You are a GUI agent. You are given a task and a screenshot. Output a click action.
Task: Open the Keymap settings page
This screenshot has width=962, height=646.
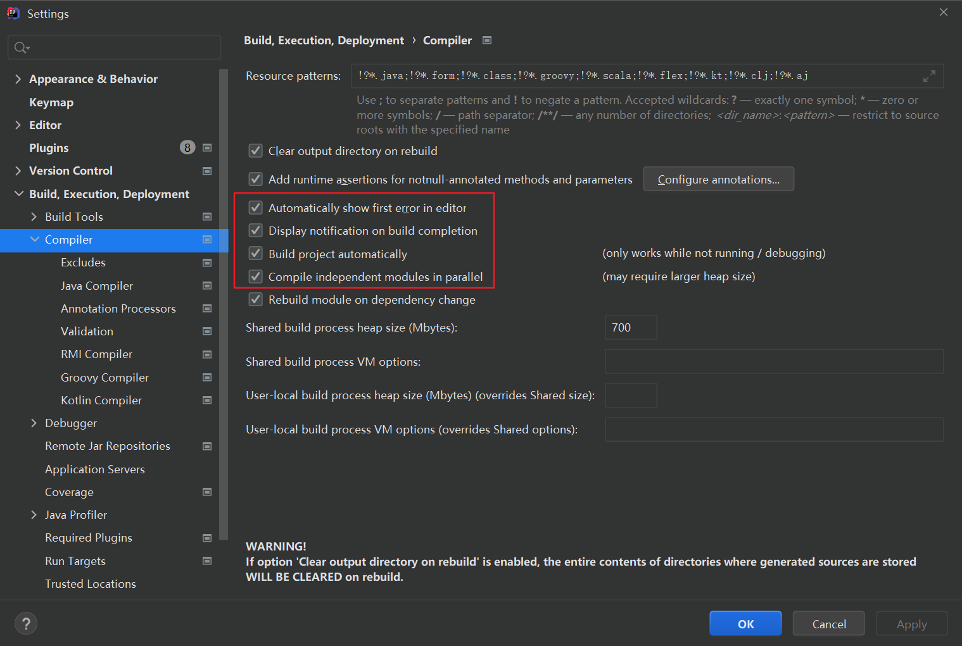tap(51, 102)
